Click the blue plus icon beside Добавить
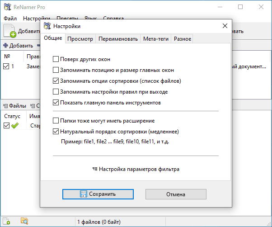 coord(5,46)
